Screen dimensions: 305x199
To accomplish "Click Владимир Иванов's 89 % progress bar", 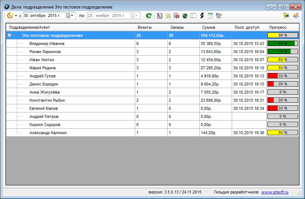I will click(283, 43).
